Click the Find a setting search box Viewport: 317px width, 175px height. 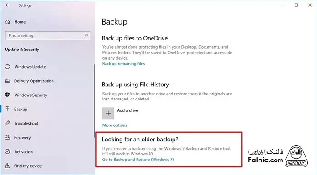click(48, 35)
